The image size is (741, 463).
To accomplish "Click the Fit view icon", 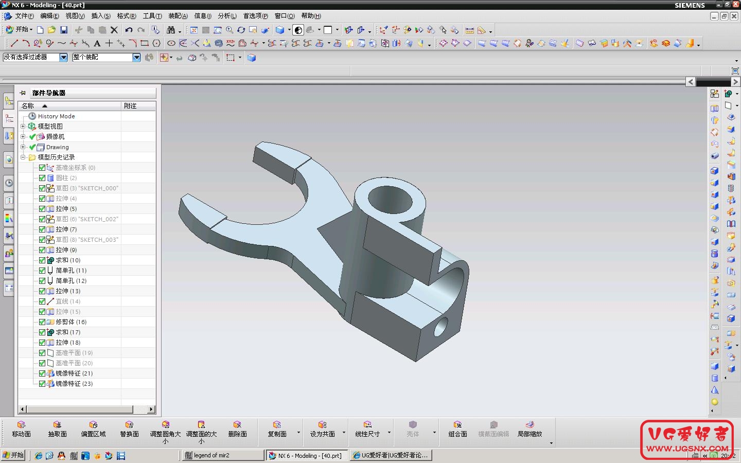I will 194,30.
